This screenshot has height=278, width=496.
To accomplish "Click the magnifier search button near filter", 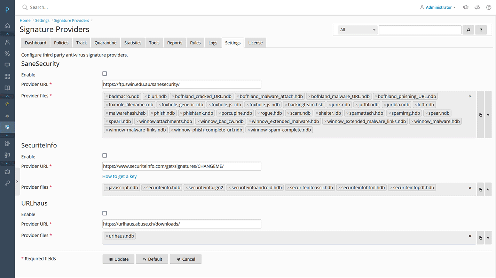I will coord(468,30).
